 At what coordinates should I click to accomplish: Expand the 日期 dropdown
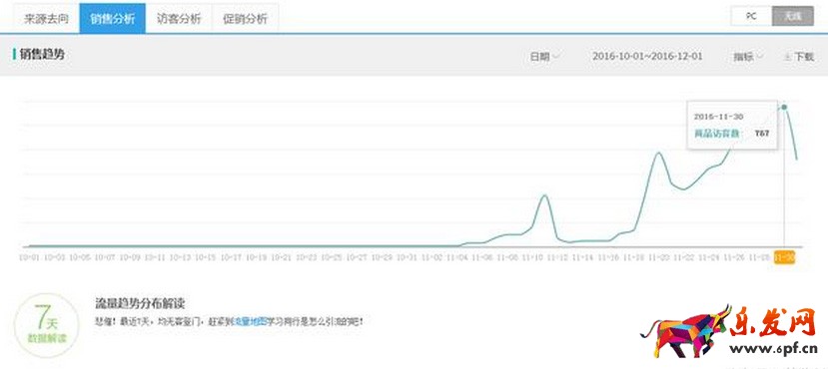pos(545,57)
